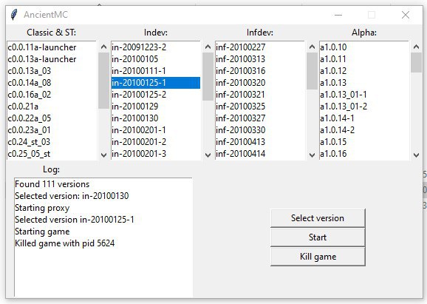Image resolution: width=427 pixels, height=304 pixels.
Task: Click down arrow of Infdev list scrollbar
Action: (312, 155)
